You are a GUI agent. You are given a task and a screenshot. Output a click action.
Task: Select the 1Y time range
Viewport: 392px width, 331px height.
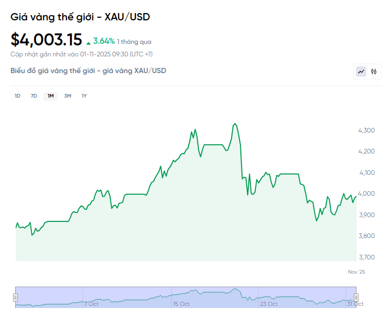tap(84, 96)
